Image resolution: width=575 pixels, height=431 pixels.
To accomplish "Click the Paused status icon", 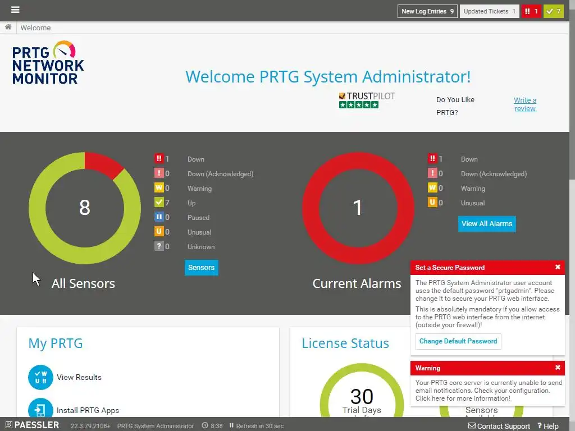I will (x=159, y=217).
